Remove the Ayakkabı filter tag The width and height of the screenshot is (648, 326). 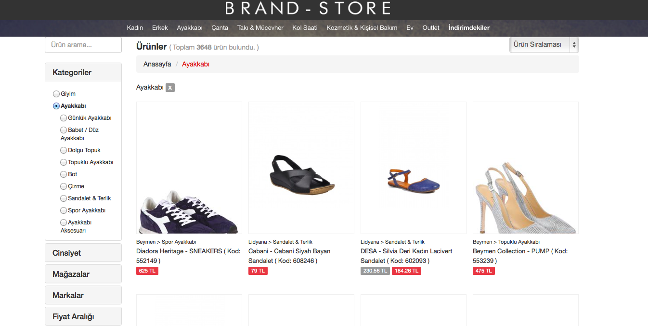tap(170, 88)
